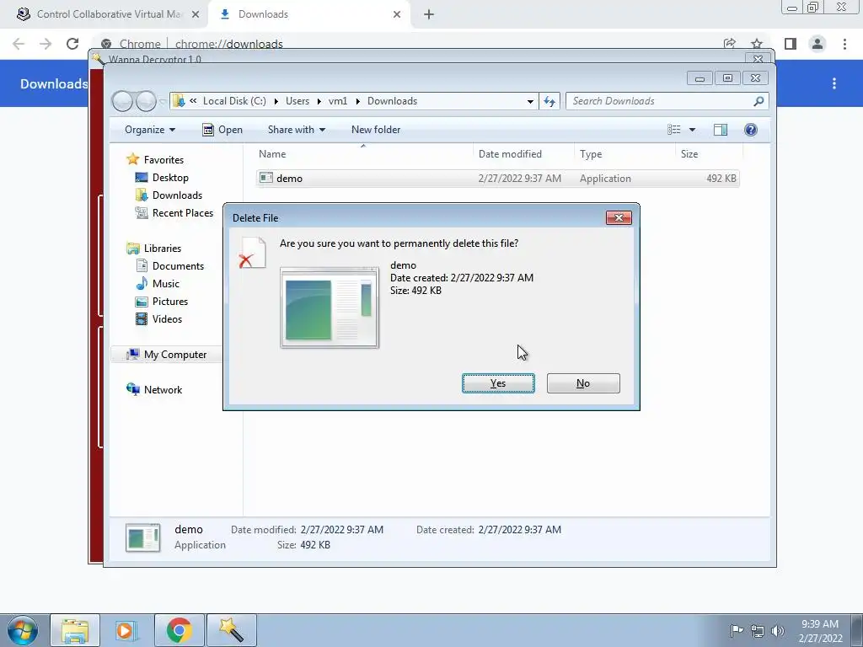863x647 pixels.
Task: Launch Windows Media Player from taskbar
Action: [x=126, y=631]
